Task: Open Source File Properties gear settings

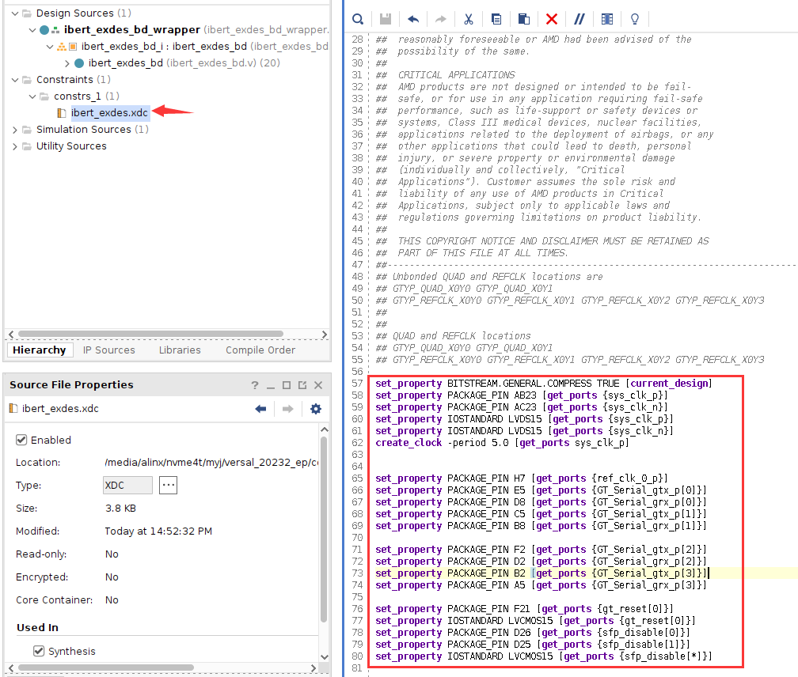Action: 316,409
